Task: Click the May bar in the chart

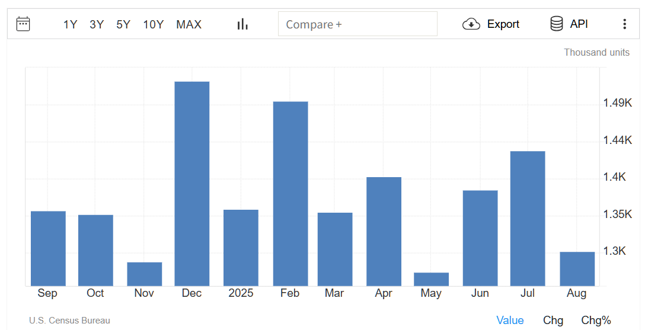Action: click(431, 279)
